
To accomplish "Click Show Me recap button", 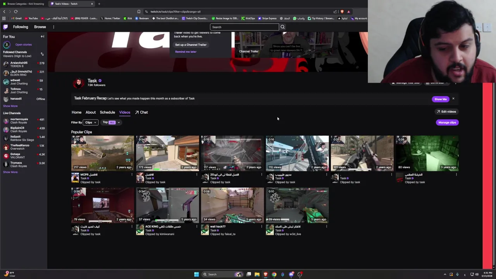I will tap(441, 99).
